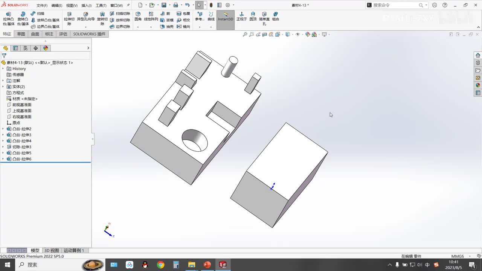Select the 镜向 mirror tool
482x271 pixels.
(x=183, y=27)
